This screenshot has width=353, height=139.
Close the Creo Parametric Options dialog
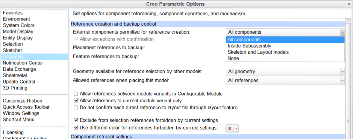[349, 4]
